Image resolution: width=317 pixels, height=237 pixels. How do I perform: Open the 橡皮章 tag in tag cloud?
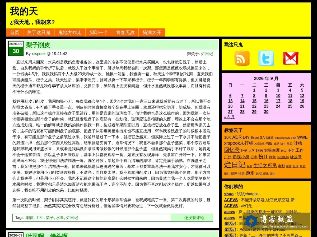coord(296,157)
